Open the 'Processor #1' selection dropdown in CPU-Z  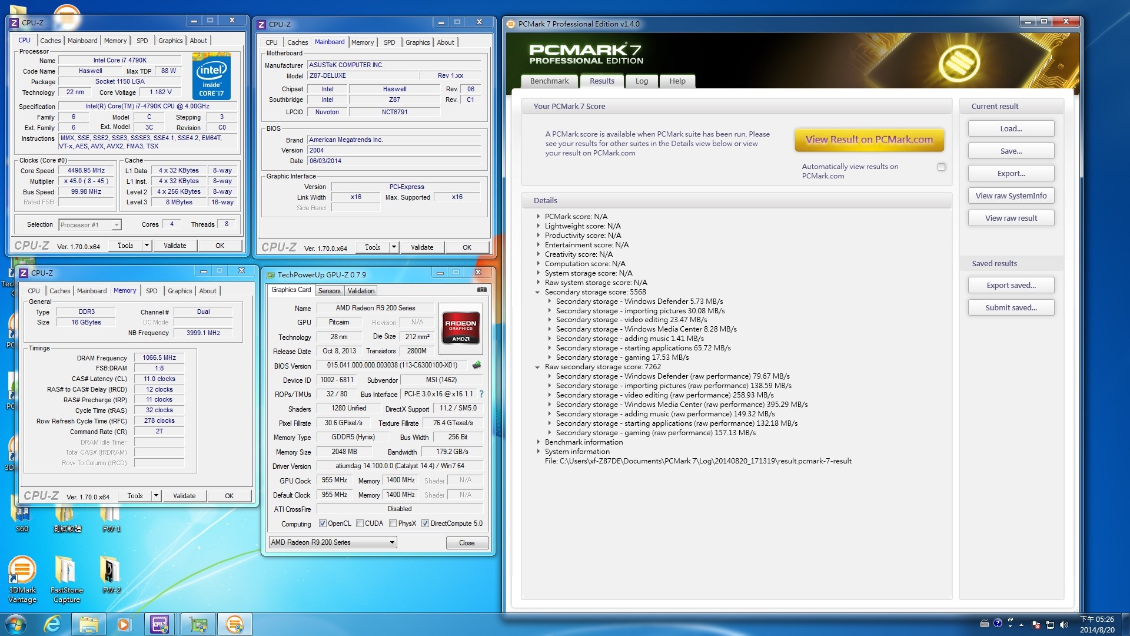pos(115,225)
